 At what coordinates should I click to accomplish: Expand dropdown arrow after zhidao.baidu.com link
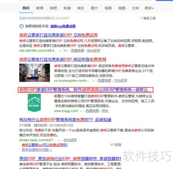coord(59,140)
